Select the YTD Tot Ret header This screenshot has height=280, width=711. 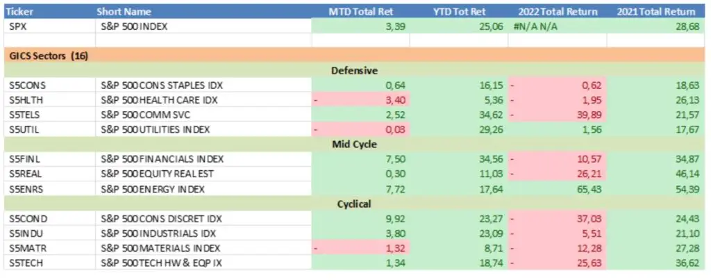pos(460,12)
